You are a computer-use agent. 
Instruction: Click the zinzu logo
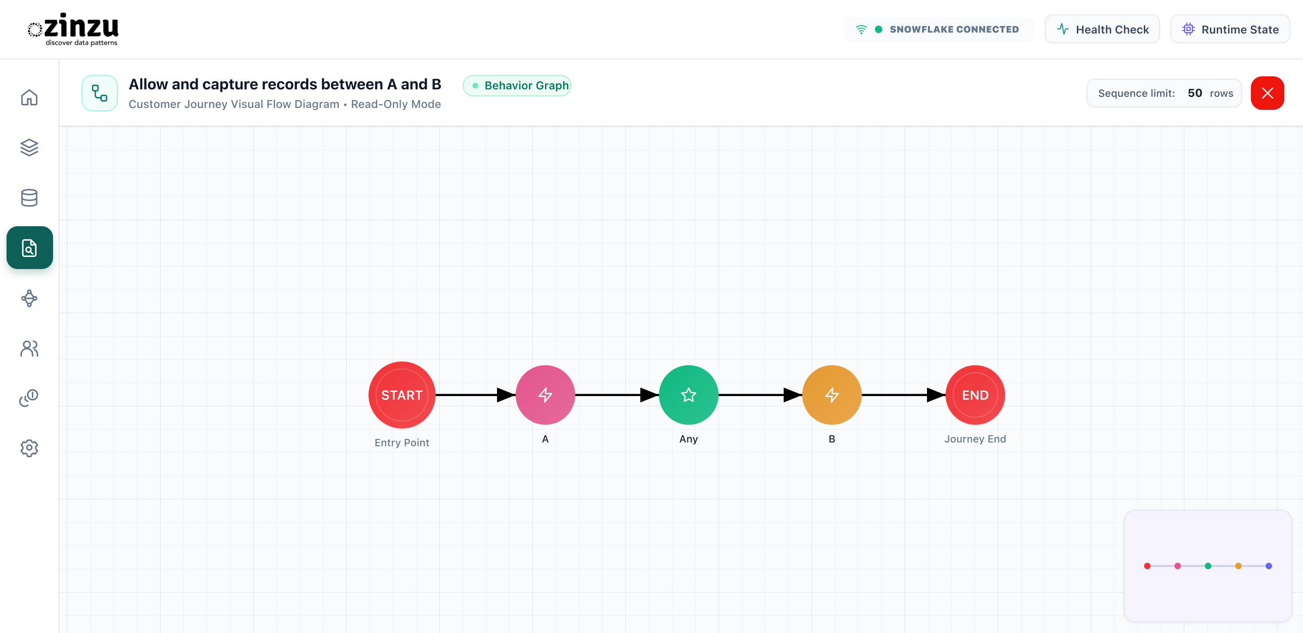tap(73, 29)
